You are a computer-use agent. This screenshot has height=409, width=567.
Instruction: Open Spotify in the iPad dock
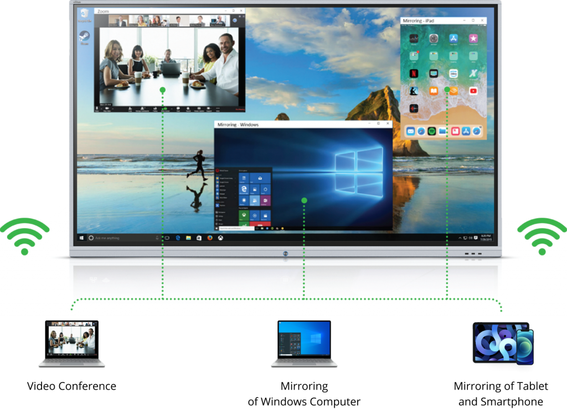(432, 131)
